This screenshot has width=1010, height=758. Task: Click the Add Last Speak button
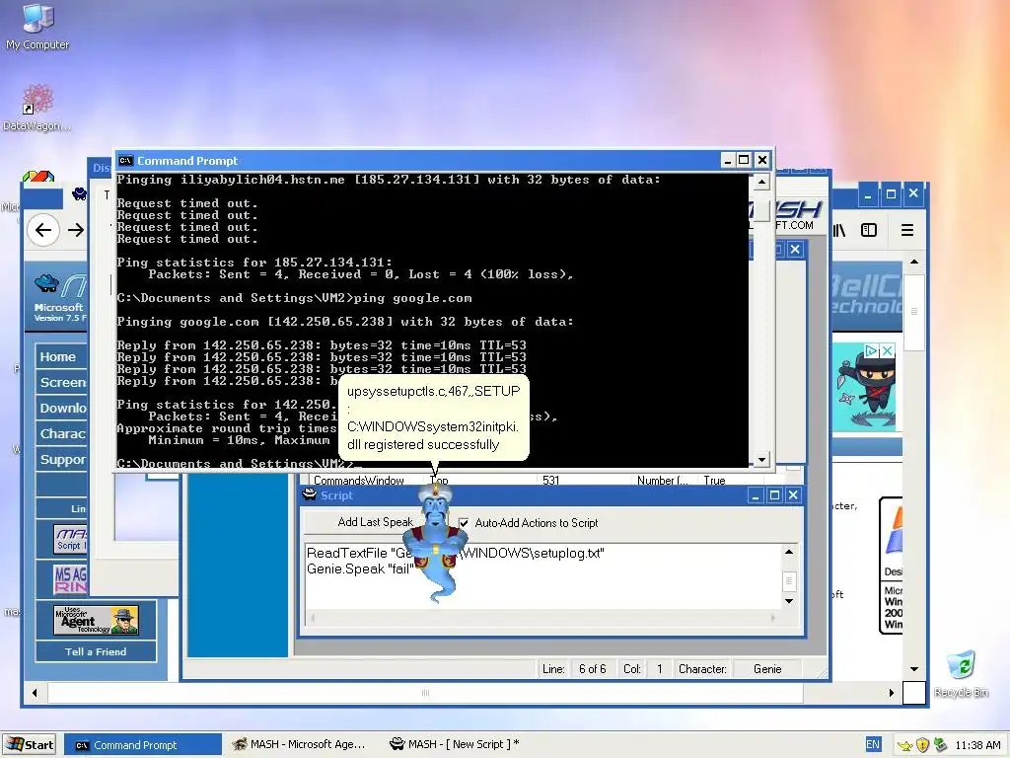click(375, 522)
